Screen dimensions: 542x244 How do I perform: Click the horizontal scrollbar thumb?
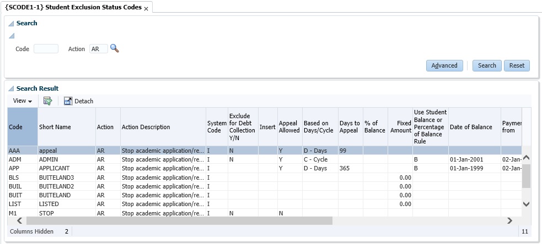(179, 220)
